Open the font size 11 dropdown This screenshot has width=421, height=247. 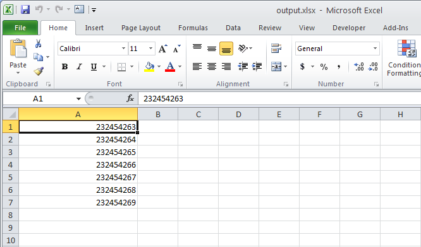pyautogui.click(x=151, y=49)
